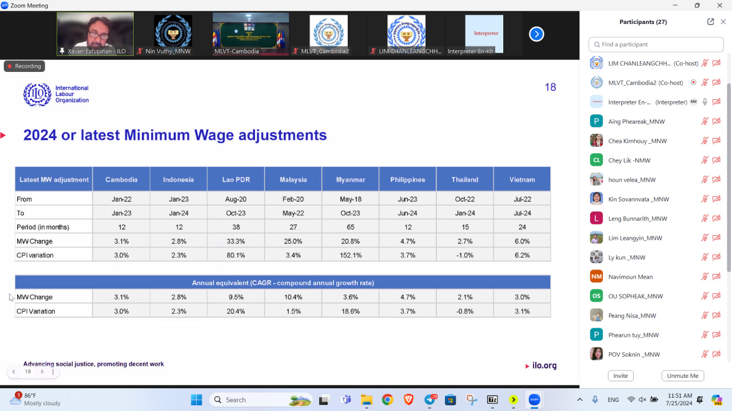The height and width of the screenshot is (411, 732).
Task: Show next video thumbnails with arrow
Action: [x=536, y=34]
